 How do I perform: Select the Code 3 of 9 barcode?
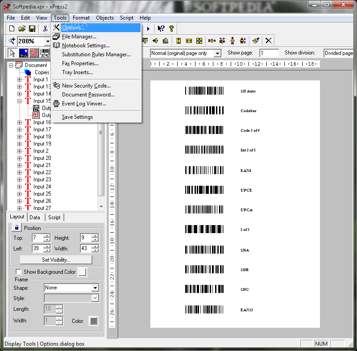click(204, 130)
